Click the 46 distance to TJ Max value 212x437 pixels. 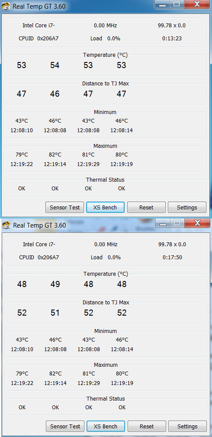click(55, 94)
